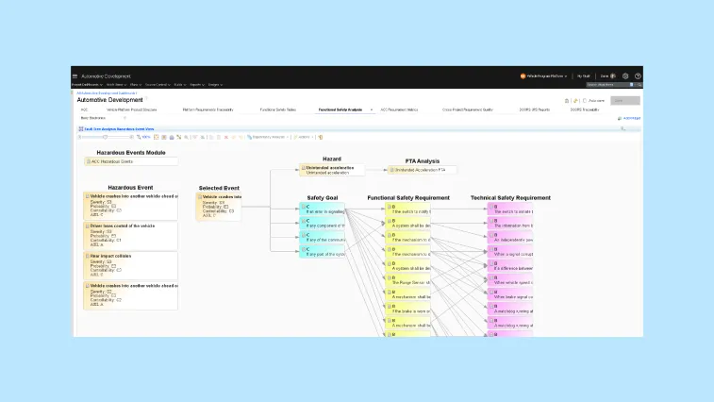Select requirement 'If the brake is worn'
Screen dimensions: 714x402
point(408,309)
